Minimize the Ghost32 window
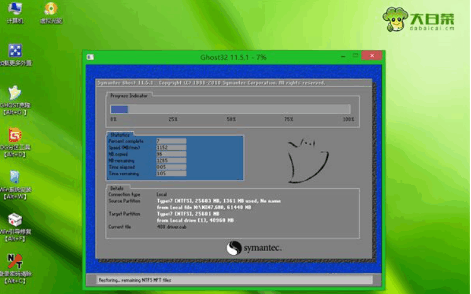This screenshot has width=471, height=294. (x=343, y=56)
